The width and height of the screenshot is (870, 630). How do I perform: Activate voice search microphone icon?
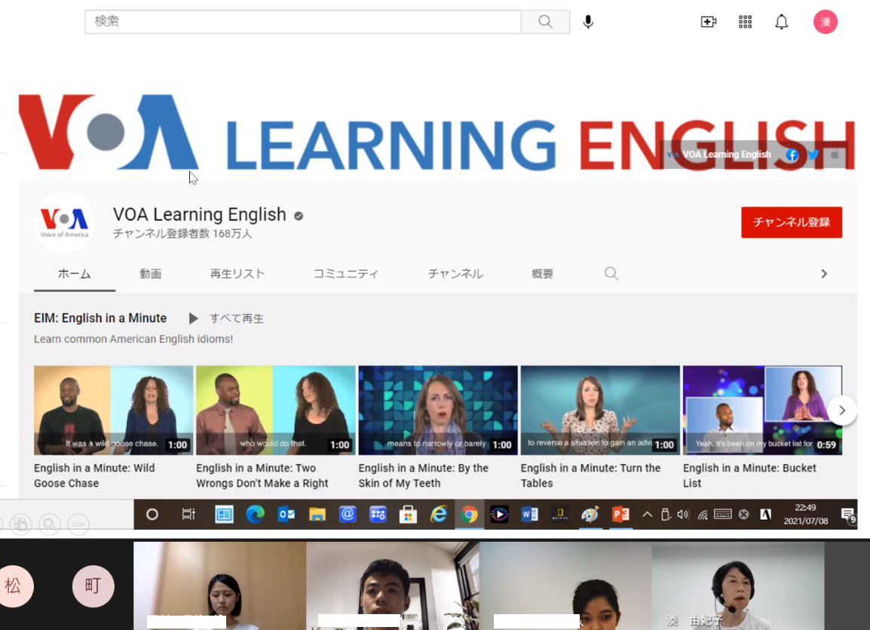(588, 22)
